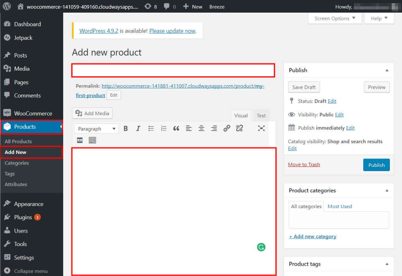Enable distraction-free fullscreen mode icon
Screen dimensions: 402x276
261,129
